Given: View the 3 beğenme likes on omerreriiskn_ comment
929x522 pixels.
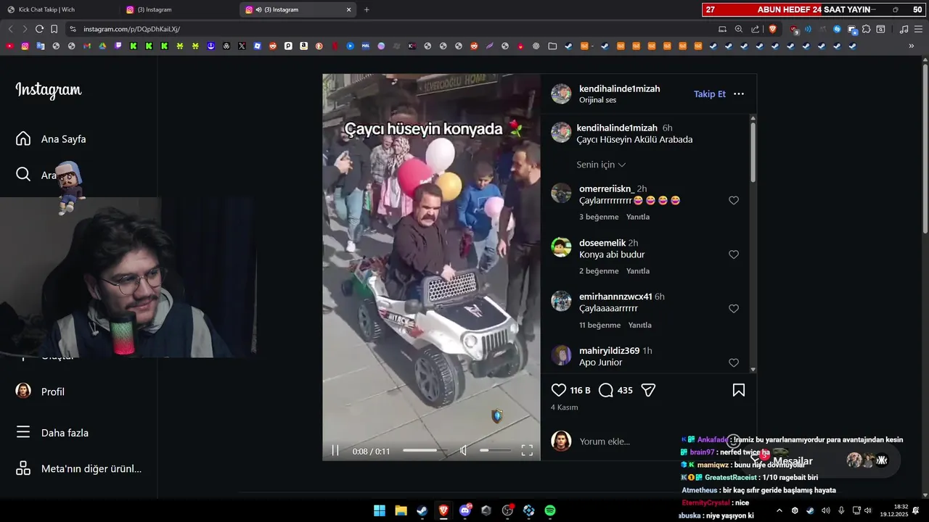Looking at the screenshot, I should click(599, 217).
